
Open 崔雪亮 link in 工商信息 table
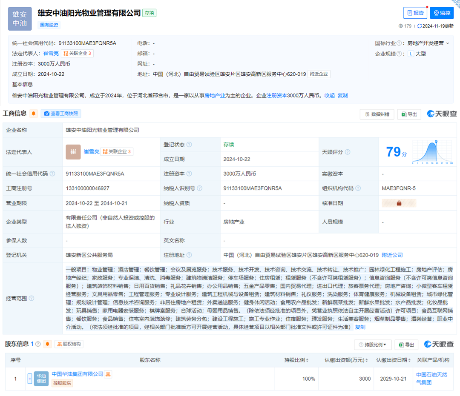[x=92, y=152]
